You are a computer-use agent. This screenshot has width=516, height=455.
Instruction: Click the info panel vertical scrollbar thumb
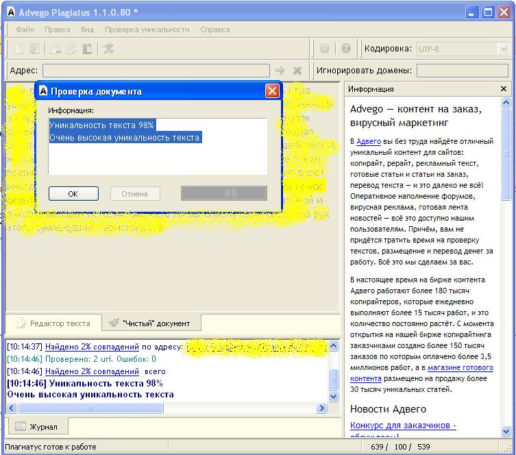pos(506,154)
